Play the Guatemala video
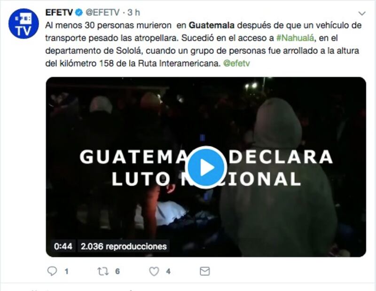 point(207,167)
